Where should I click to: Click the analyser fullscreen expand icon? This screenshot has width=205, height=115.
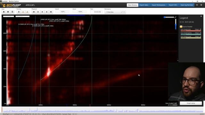(175, 17)
